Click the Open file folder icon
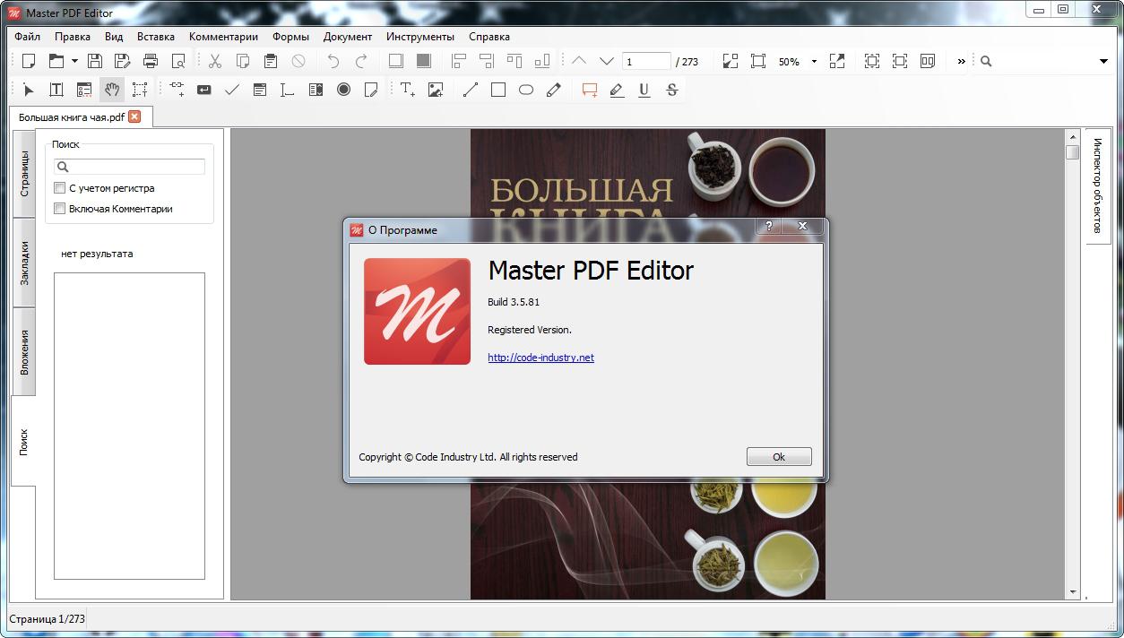 pyautogui.click(x=56, y=61)
